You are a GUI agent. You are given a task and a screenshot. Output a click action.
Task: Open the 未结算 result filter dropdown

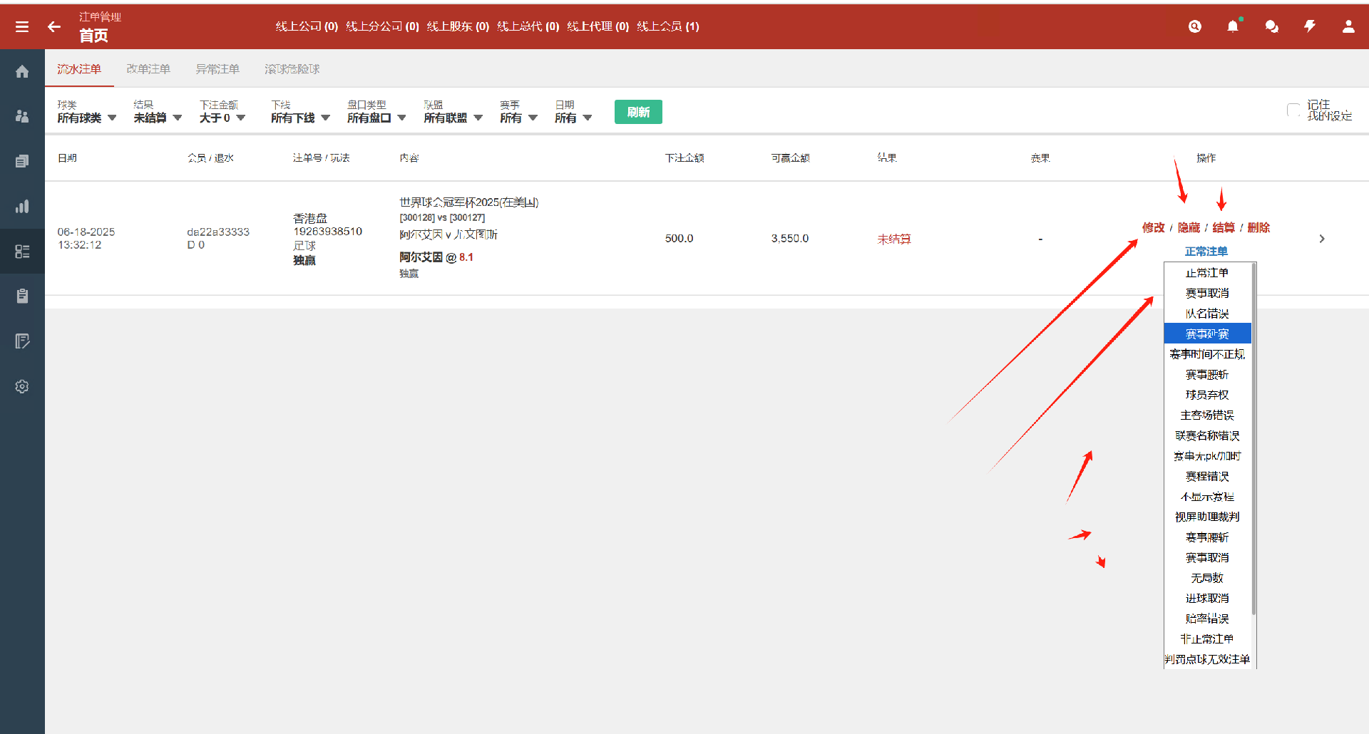click(158, 118)
